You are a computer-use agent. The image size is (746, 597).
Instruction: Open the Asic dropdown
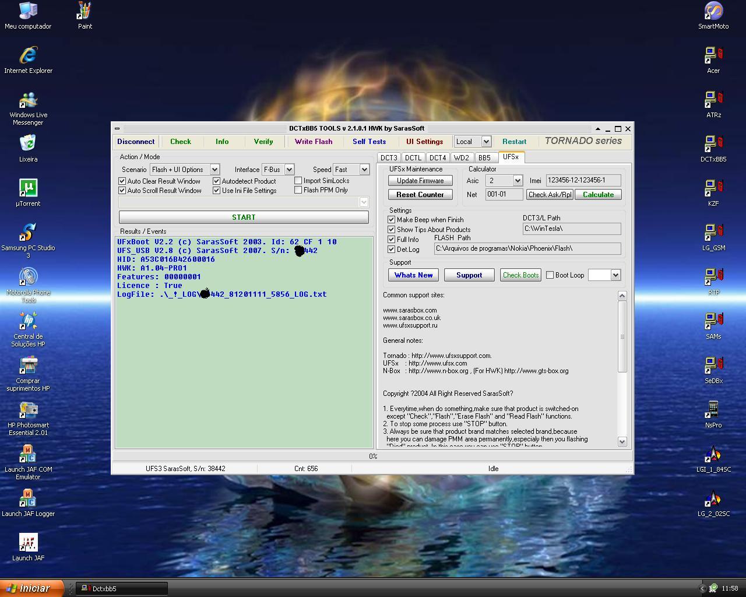tap(517, 181)
